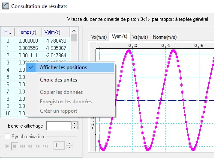Open Choix des unités menu entry
The image size is (216, 160).
point(70,80)
